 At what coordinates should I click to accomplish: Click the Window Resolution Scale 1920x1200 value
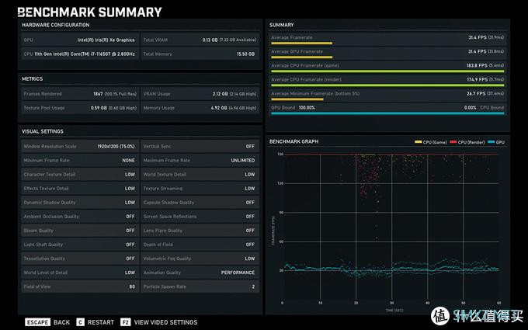[116, 146]
